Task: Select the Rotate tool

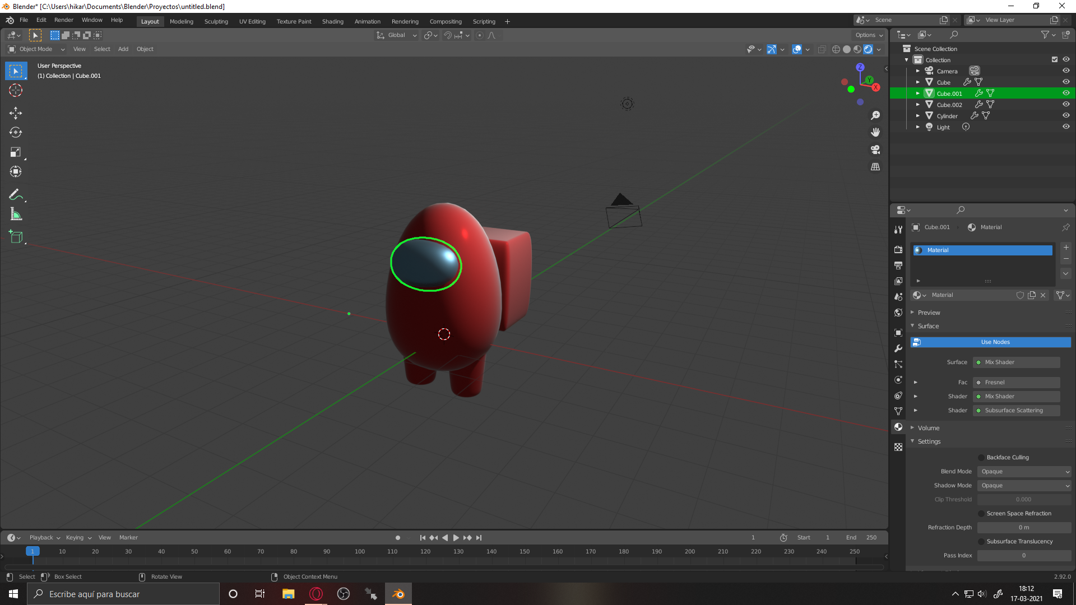Action: pos(16,133)
